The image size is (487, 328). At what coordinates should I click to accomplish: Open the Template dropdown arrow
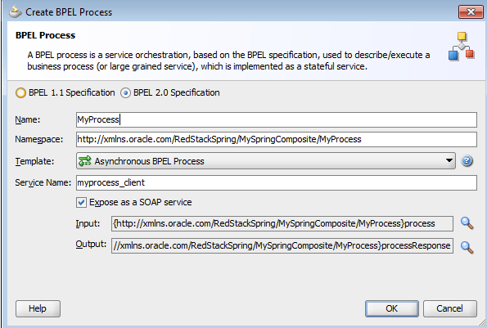point(449,161)
